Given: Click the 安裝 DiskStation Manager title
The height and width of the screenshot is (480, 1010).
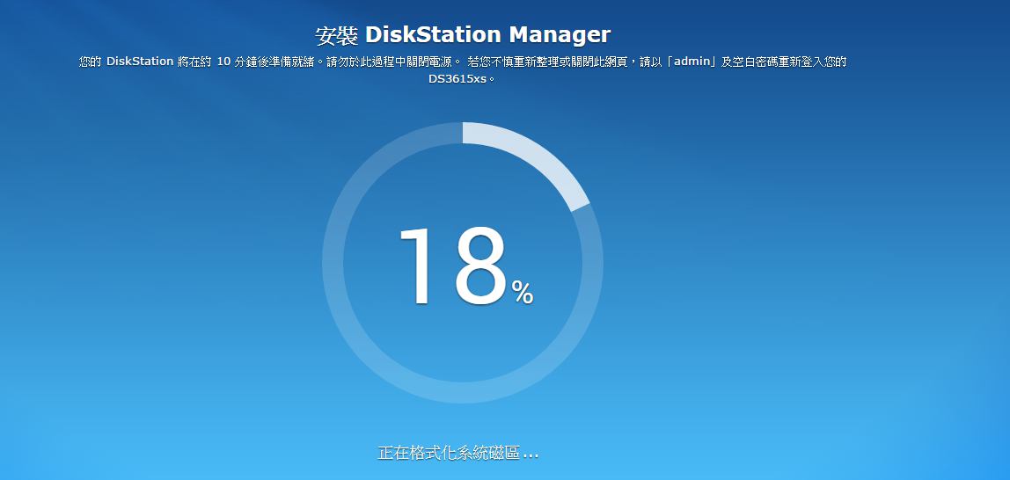Looking at the screenshot, I should pyautogui.click(x=463, y=35).
